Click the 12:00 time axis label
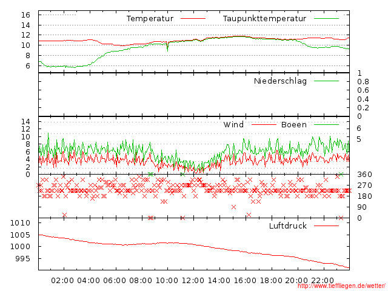Screen dimensions: 388x291 [x=193, y=280]
